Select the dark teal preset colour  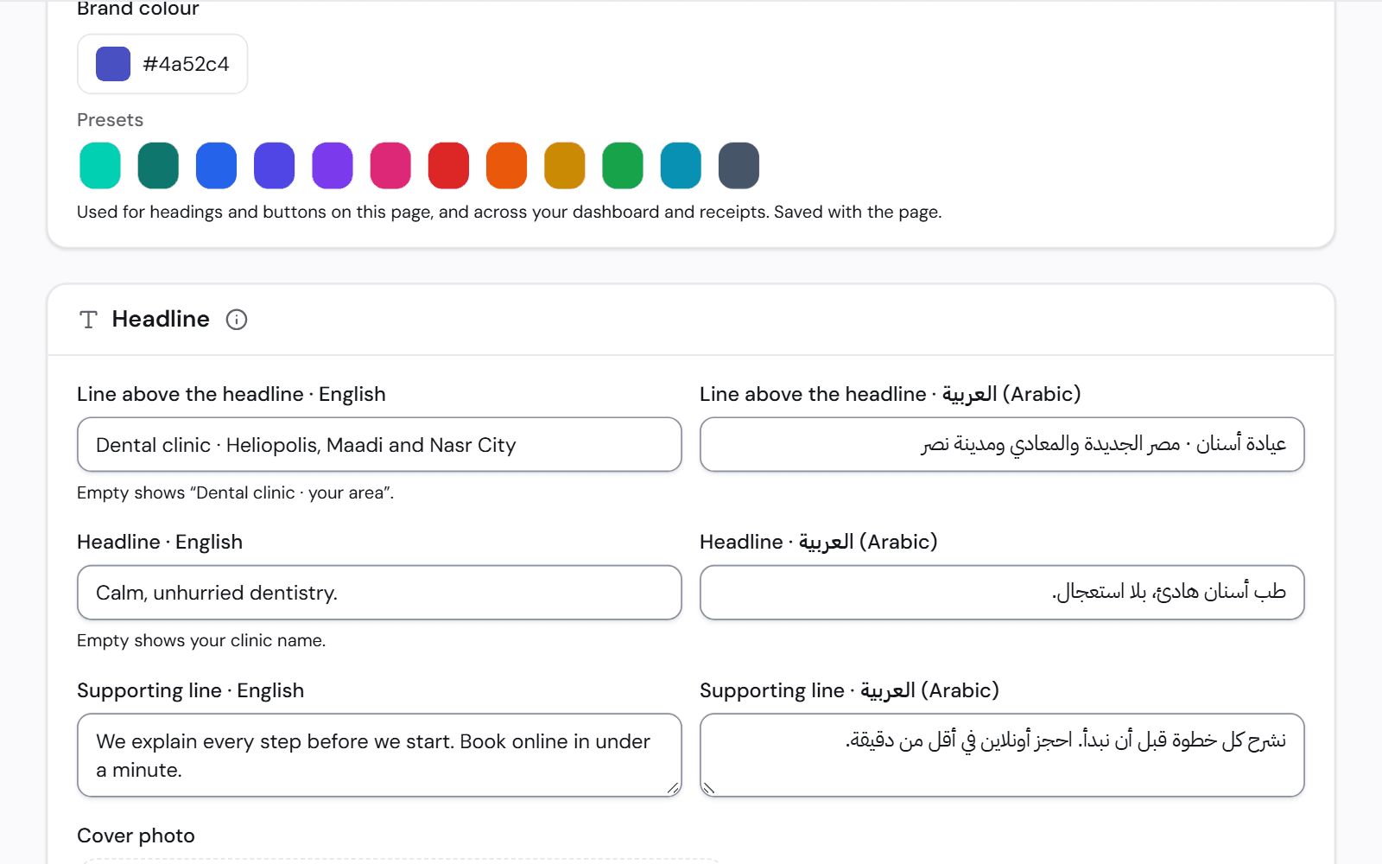[158, 165]
